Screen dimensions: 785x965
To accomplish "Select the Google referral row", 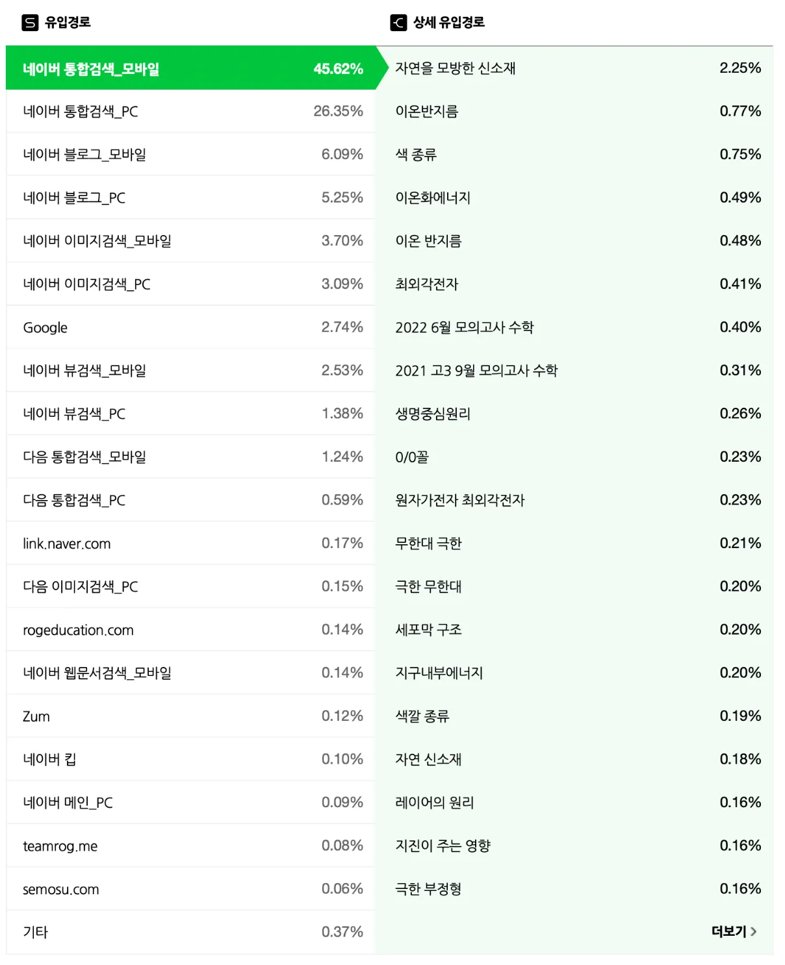I will (191, 327).
